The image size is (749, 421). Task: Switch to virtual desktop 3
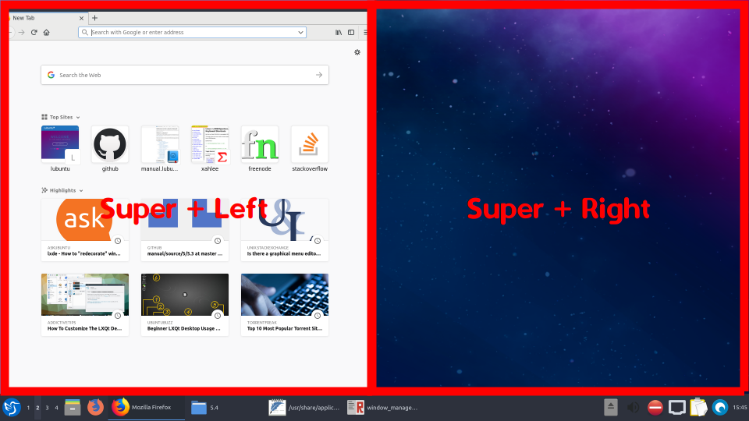point(47,407)
